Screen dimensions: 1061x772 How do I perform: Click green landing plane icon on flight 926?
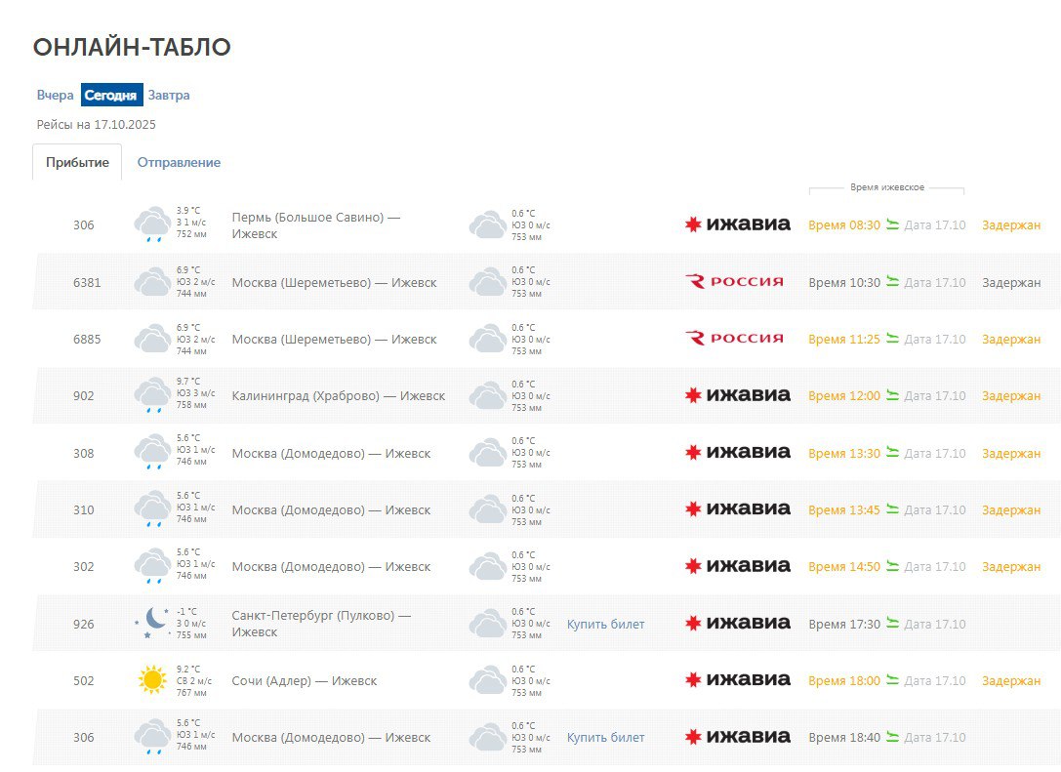(892, 624)
